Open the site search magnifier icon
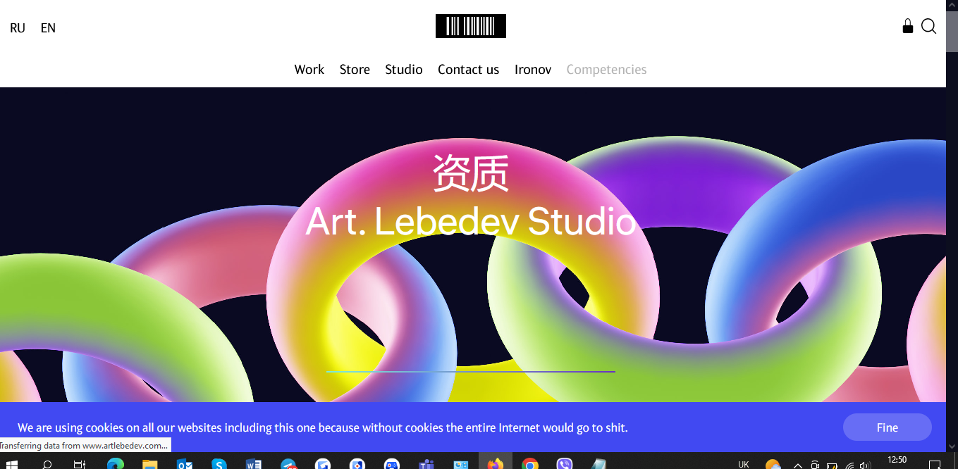Viewport: 958px width, 469px height. tap(929, 27)
